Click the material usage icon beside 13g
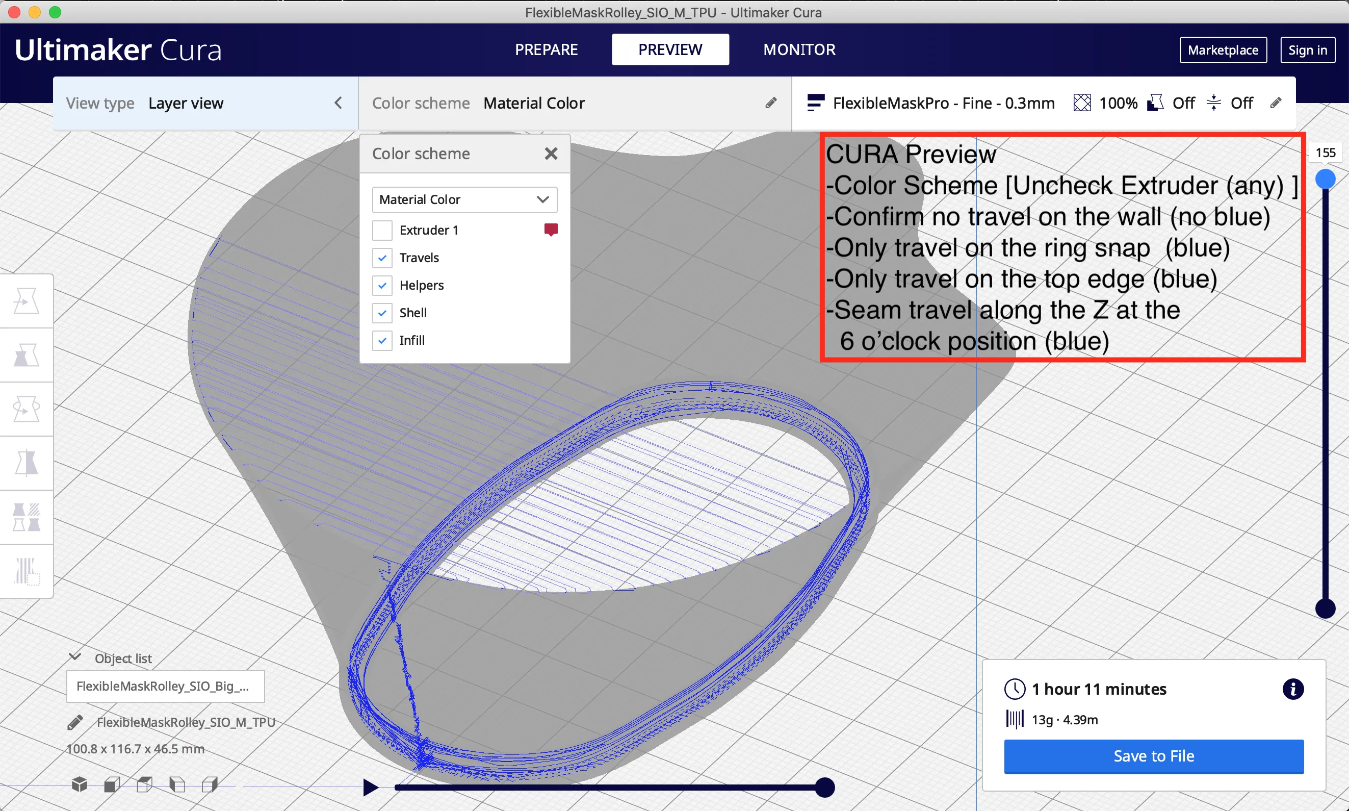This screenshot has height=811, width=1349. tap(1015, 719)
